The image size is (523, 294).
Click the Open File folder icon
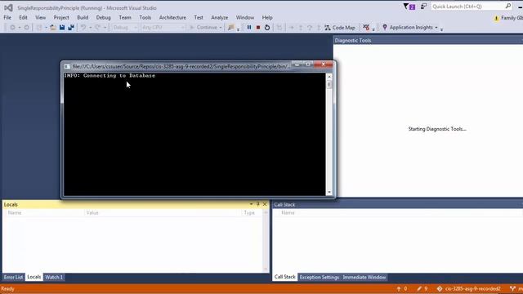53,28
